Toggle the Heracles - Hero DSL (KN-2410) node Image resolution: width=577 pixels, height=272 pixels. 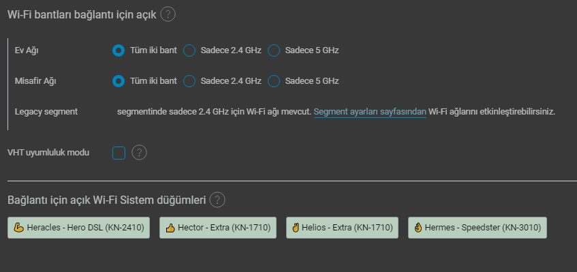pyautogui.click(x=79, y=228)
